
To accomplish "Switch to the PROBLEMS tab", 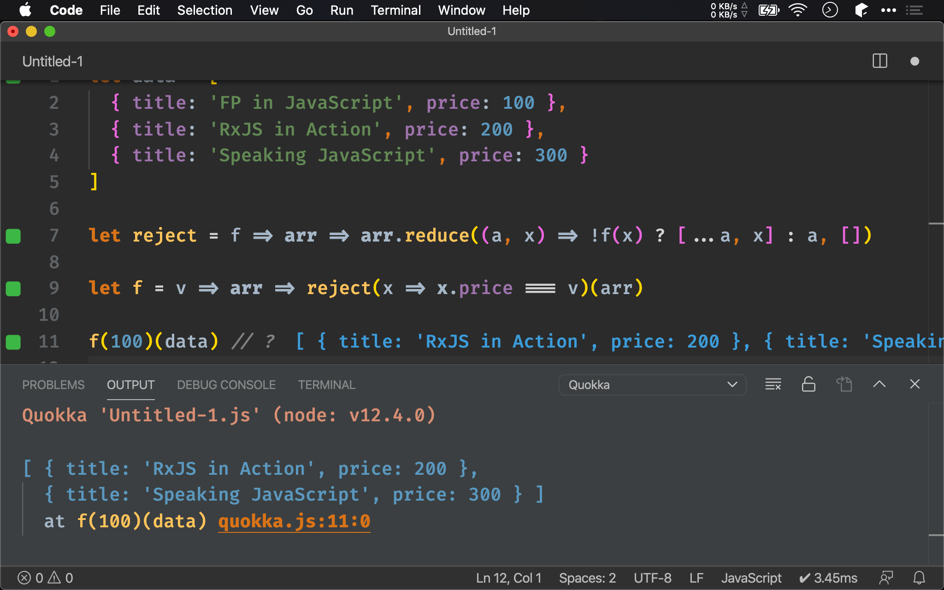I will click(x=53, y=385).
